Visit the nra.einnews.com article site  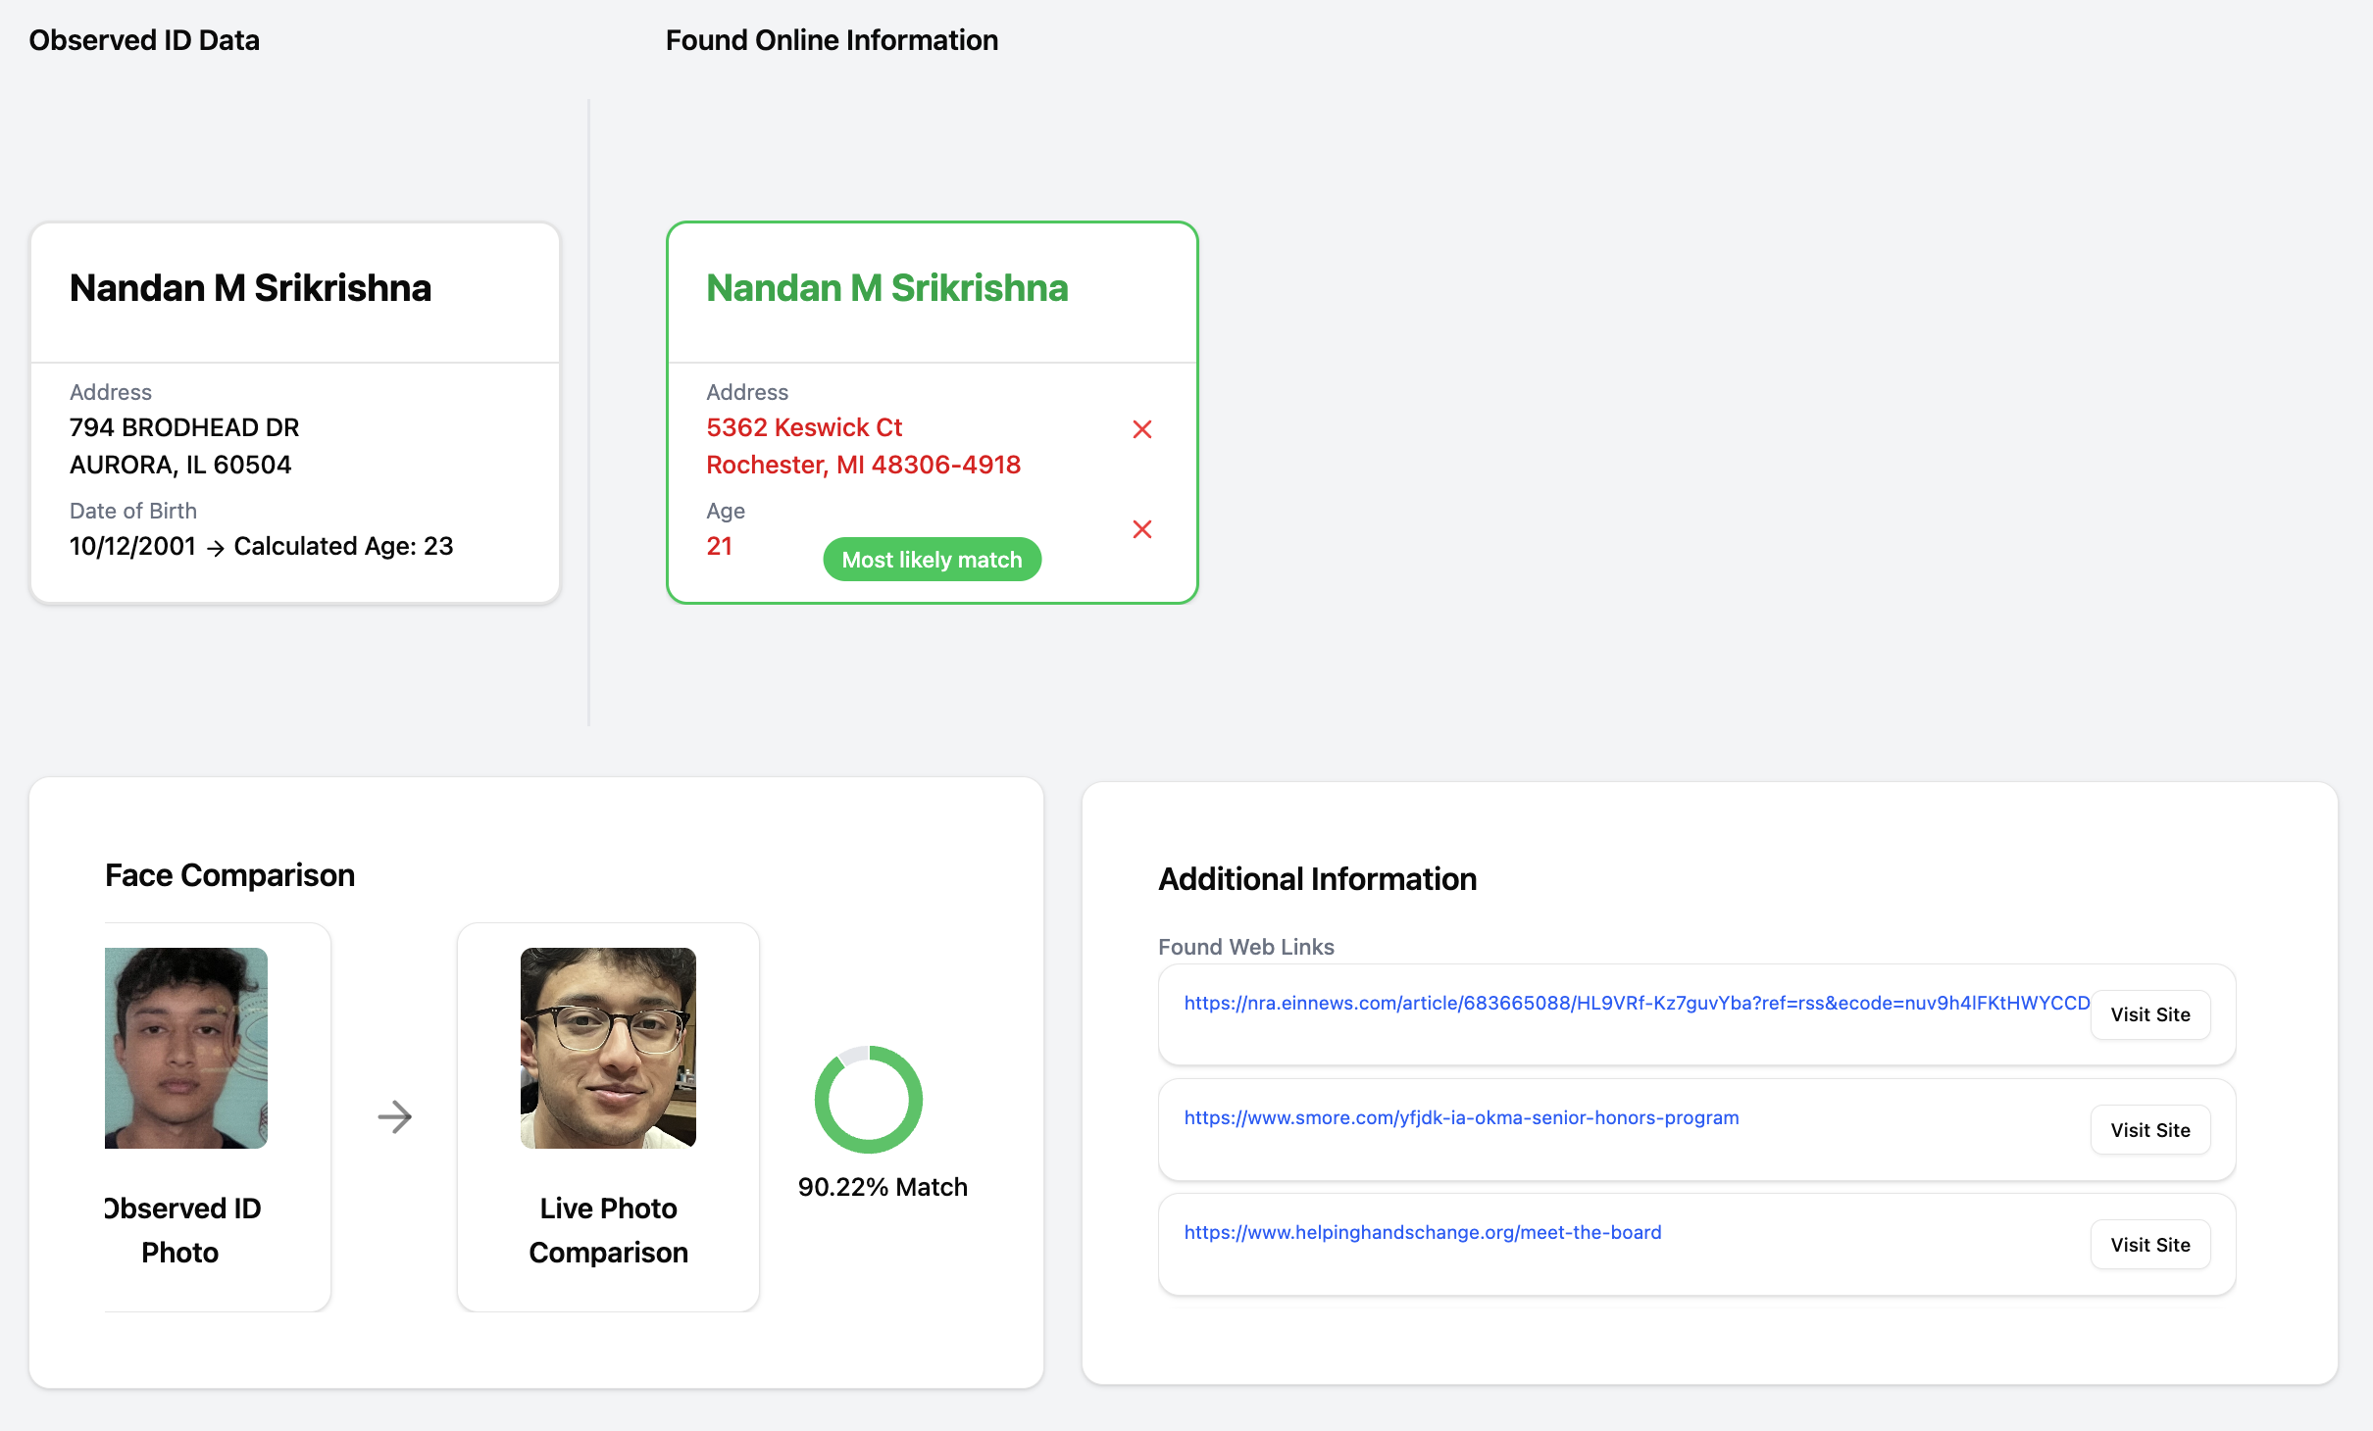tap(2149, 1014)
